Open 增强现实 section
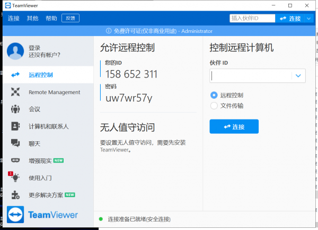 [48, 161]
